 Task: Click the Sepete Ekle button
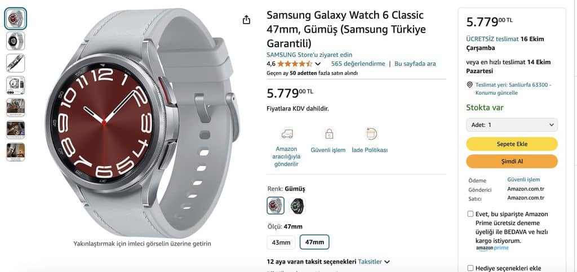click(512, 144)
